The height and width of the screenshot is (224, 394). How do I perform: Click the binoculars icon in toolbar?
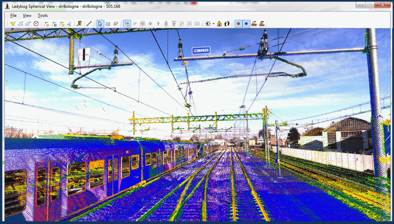click(197, 24)
